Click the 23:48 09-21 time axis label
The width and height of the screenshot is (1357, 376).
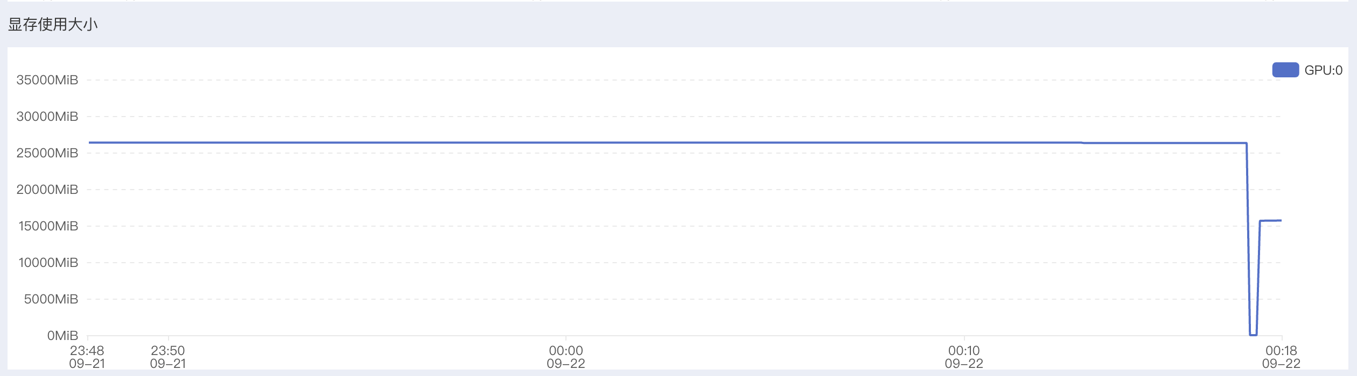(x=87, y=357)
